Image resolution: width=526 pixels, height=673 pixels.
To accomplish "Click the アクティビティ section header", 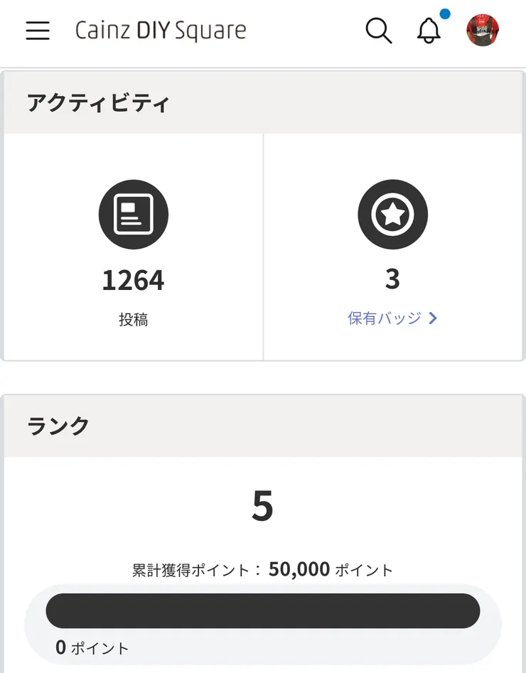I will pyautogui.click(x=98, y=103).
